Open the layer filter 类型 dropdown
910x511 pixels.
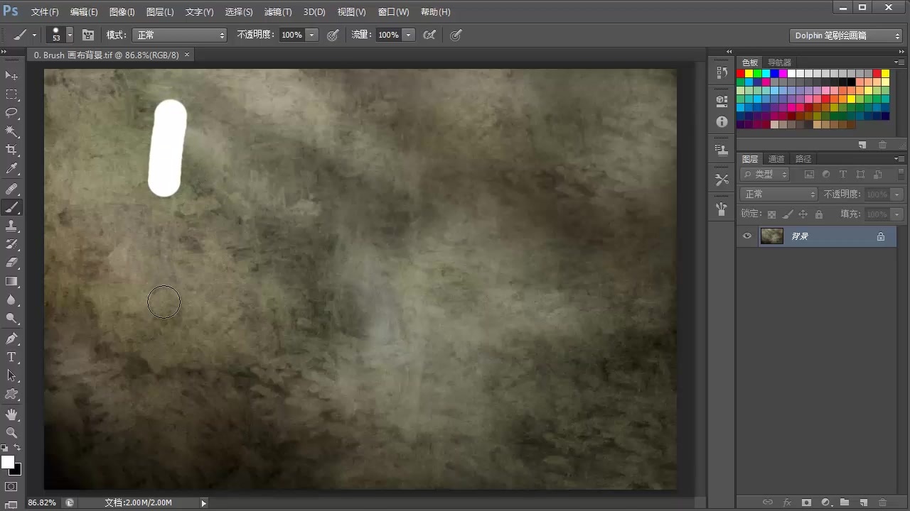tap(765, 174)
